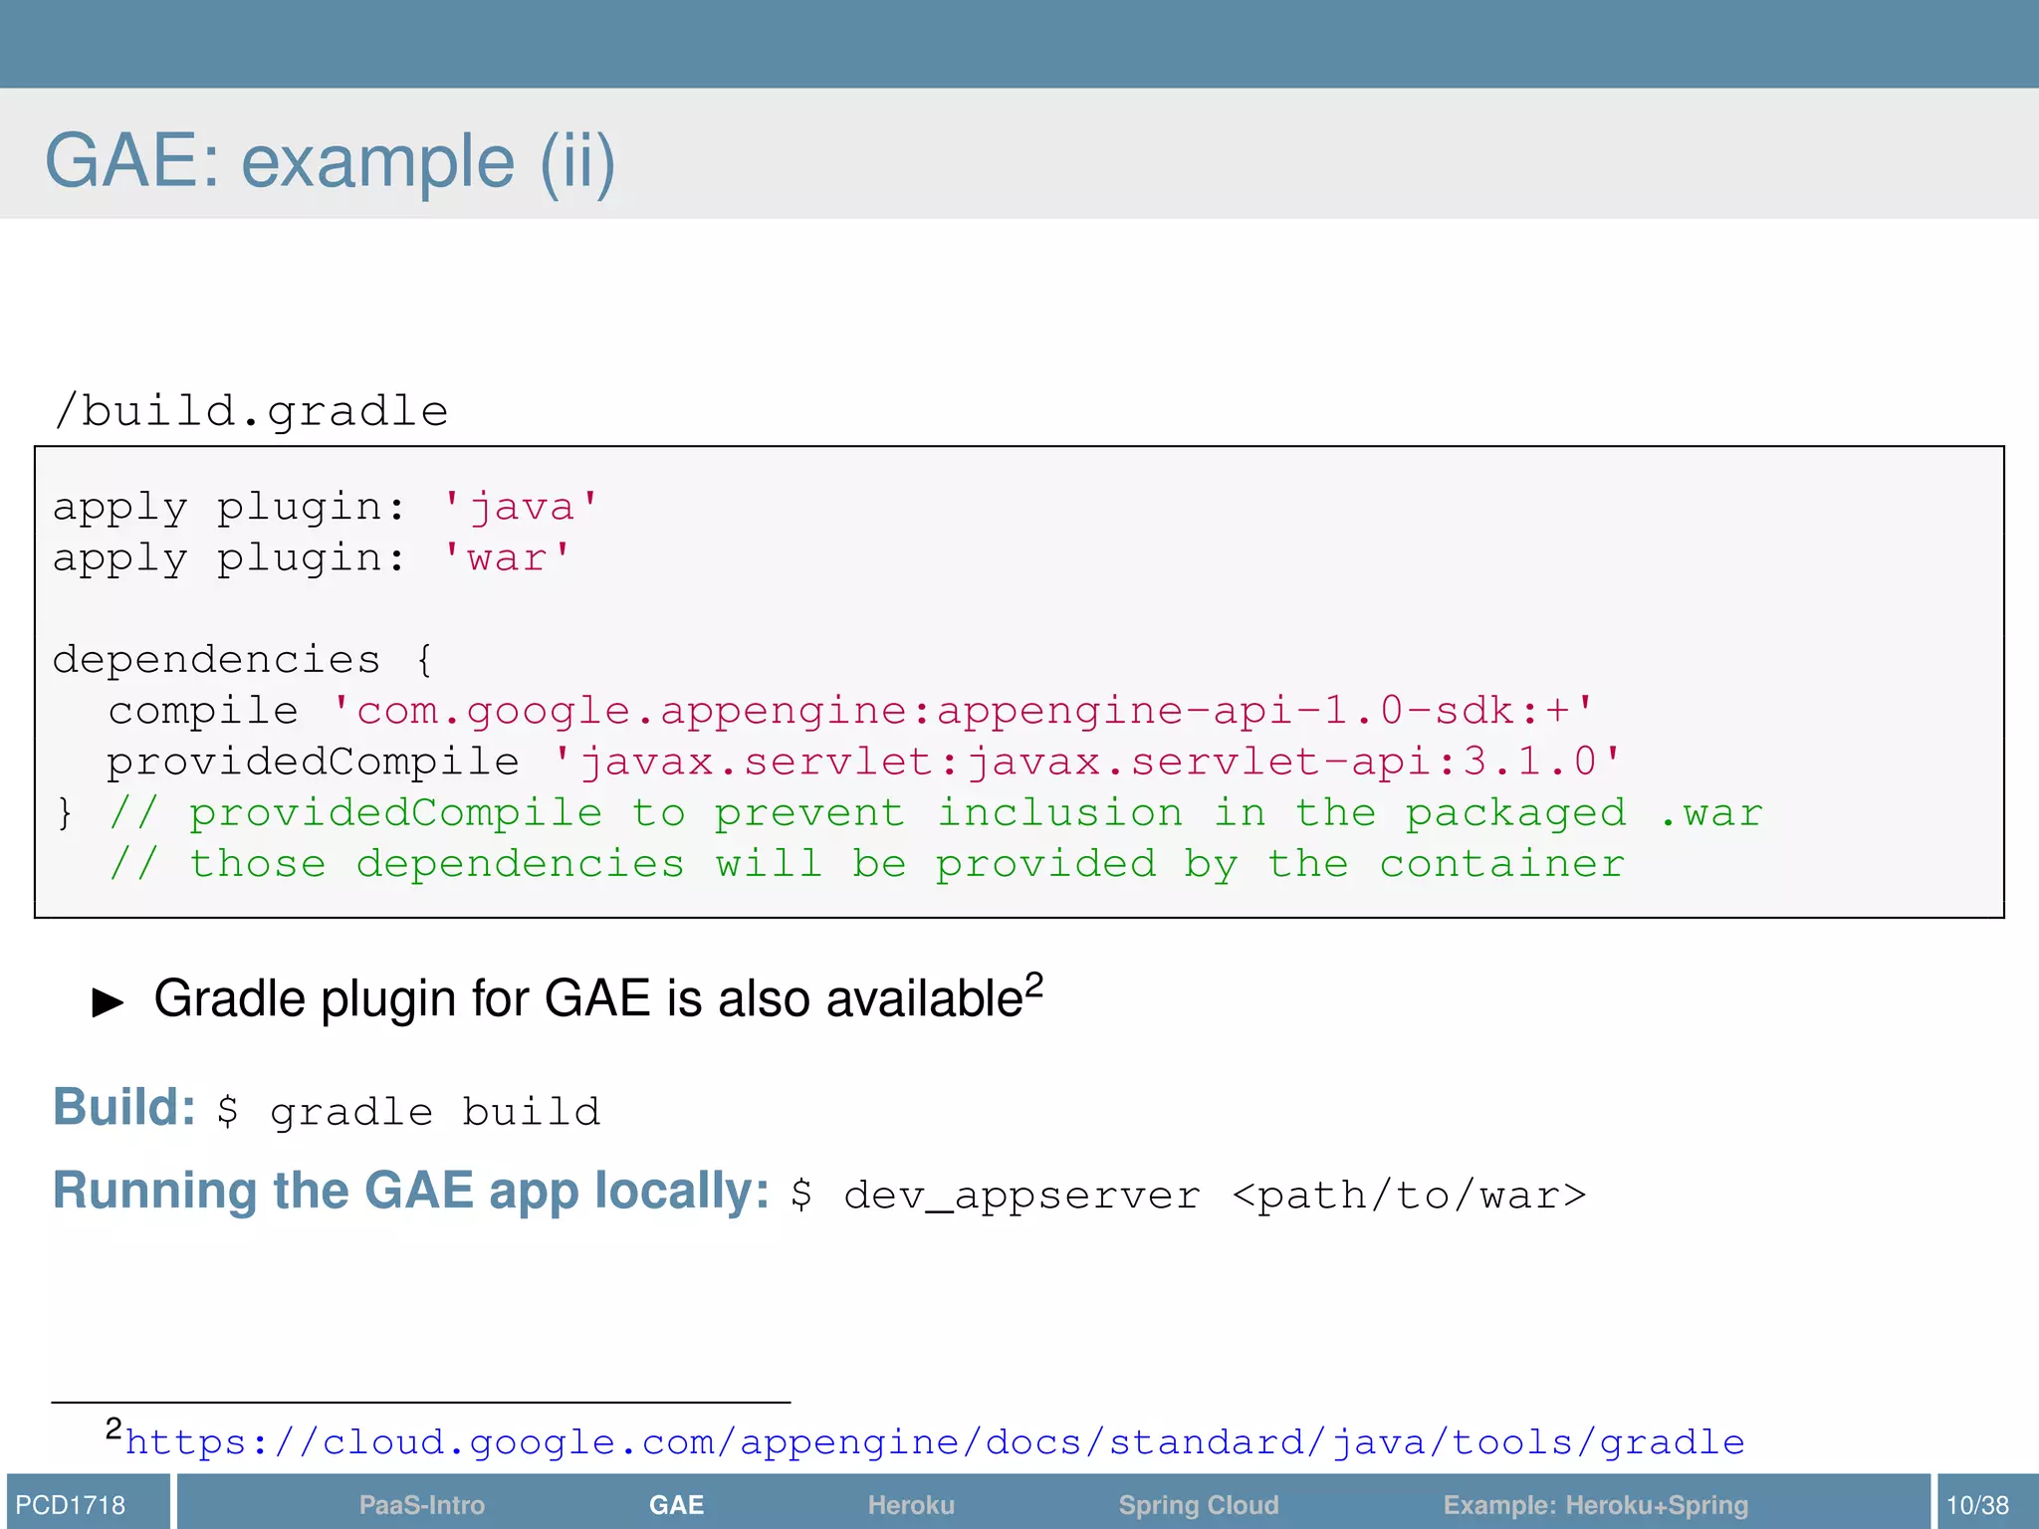Click the 'dev_appserver <path/to/war>' command
This screenshot has height=1529, width=2039.
[x=1215, y=1196]
